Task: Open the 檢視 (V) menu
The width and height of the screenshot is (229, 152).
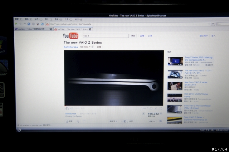Action: coord(38,19)
